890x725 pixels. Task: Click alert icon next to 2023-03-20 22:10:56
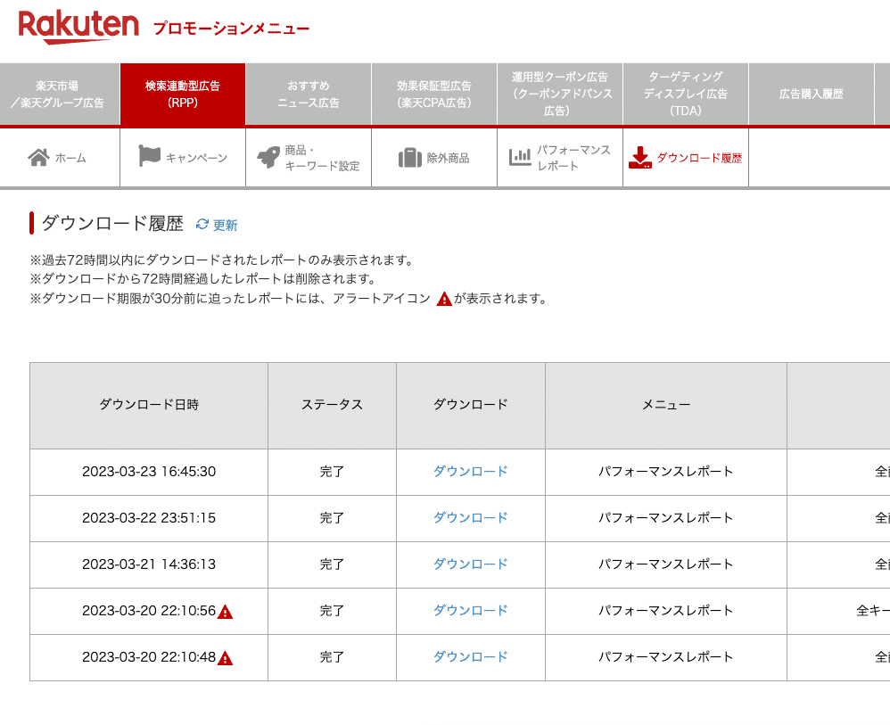tap(226, 612)
